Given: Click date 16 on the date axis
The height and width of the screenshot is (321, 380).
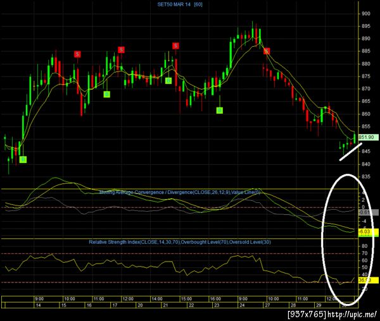Looking at the screenshot, I should pos(89,305).
